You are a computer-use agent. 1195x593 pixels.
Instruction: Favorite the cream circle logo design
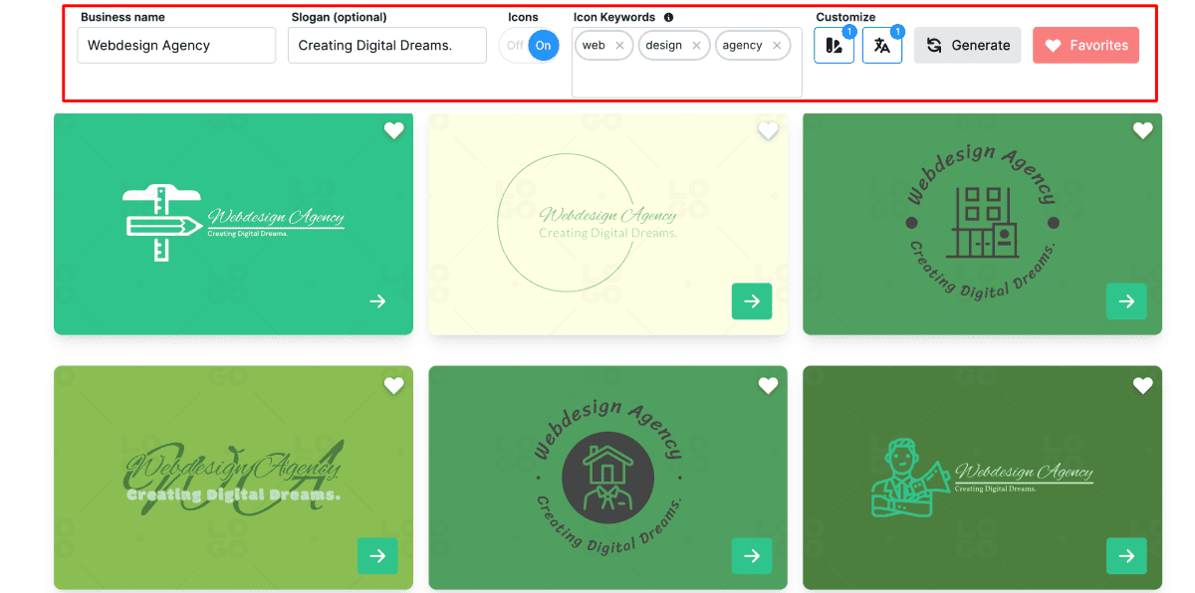(x=768, y=130)
